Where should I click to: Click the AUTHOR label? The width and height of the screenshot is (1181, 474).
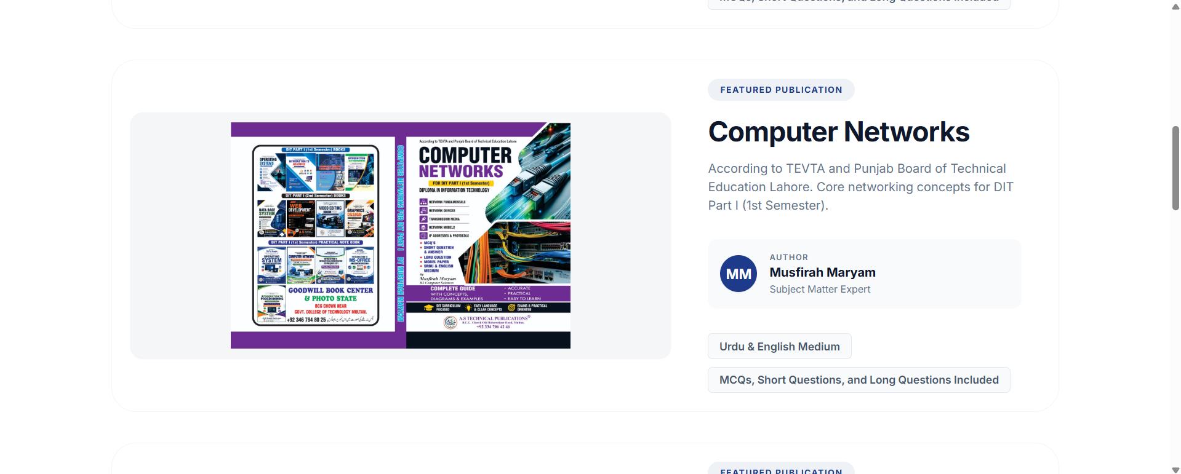(789, 257)
